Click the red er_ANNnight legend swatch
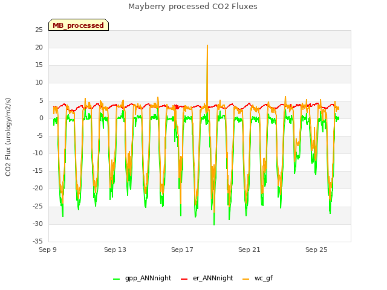This screenshot has width=387, height=290. [x=184, y=279]
